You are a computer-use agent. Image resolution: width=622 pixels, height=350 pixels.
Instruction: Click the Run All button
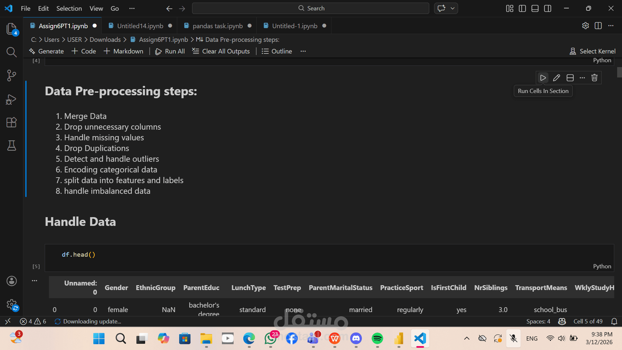click(x=170, y=51)
